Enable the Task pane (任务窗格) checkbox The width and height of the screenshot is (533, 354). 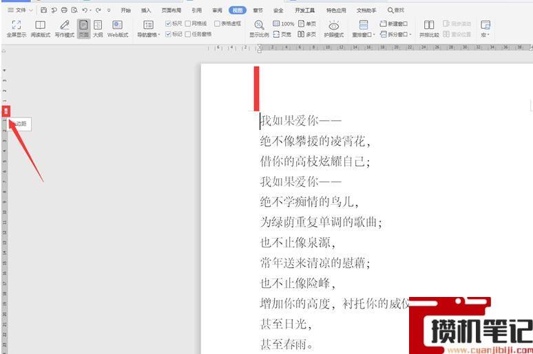[198, 34]
